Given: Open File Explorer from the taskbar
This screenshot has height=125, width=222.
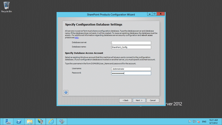Looking at the screenshot, I should (29, 122).
